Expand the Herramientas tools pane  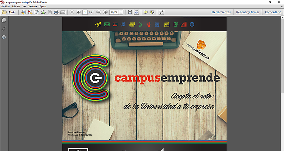221,12
